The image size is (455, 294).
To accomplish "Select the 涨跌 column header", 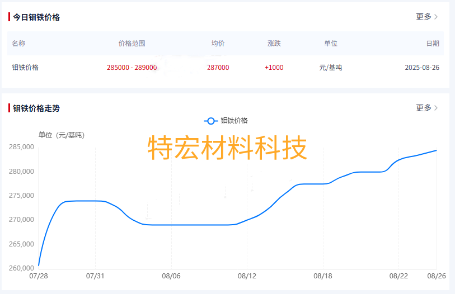I will 274,44.
